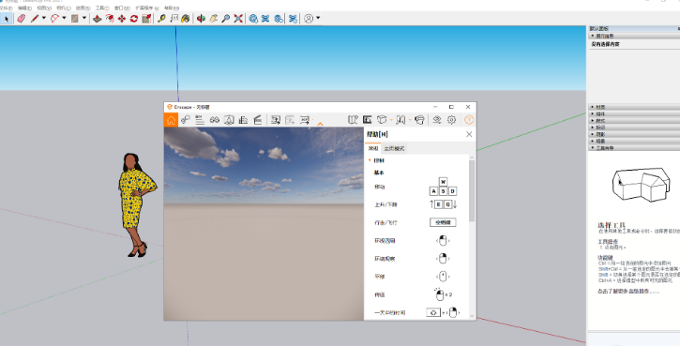Open the pencil Line tool dropdown arrow
This screenshot has height=346, width=680.
click(x=44, y=18)
